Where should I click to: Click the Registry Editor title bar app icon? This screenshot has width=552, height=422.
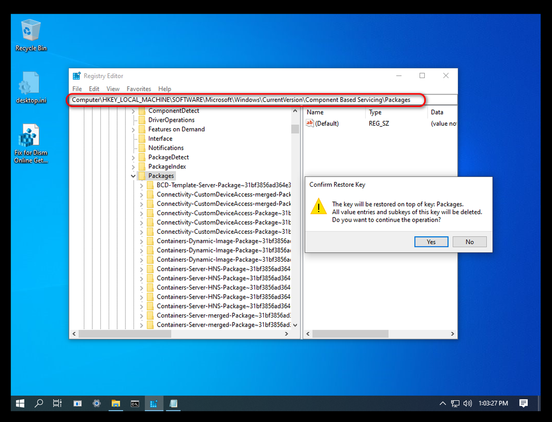coord(77,75)
